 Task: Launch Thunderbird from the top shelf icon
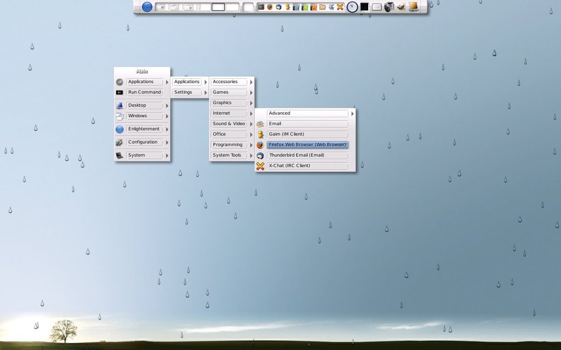click(278, 7)
